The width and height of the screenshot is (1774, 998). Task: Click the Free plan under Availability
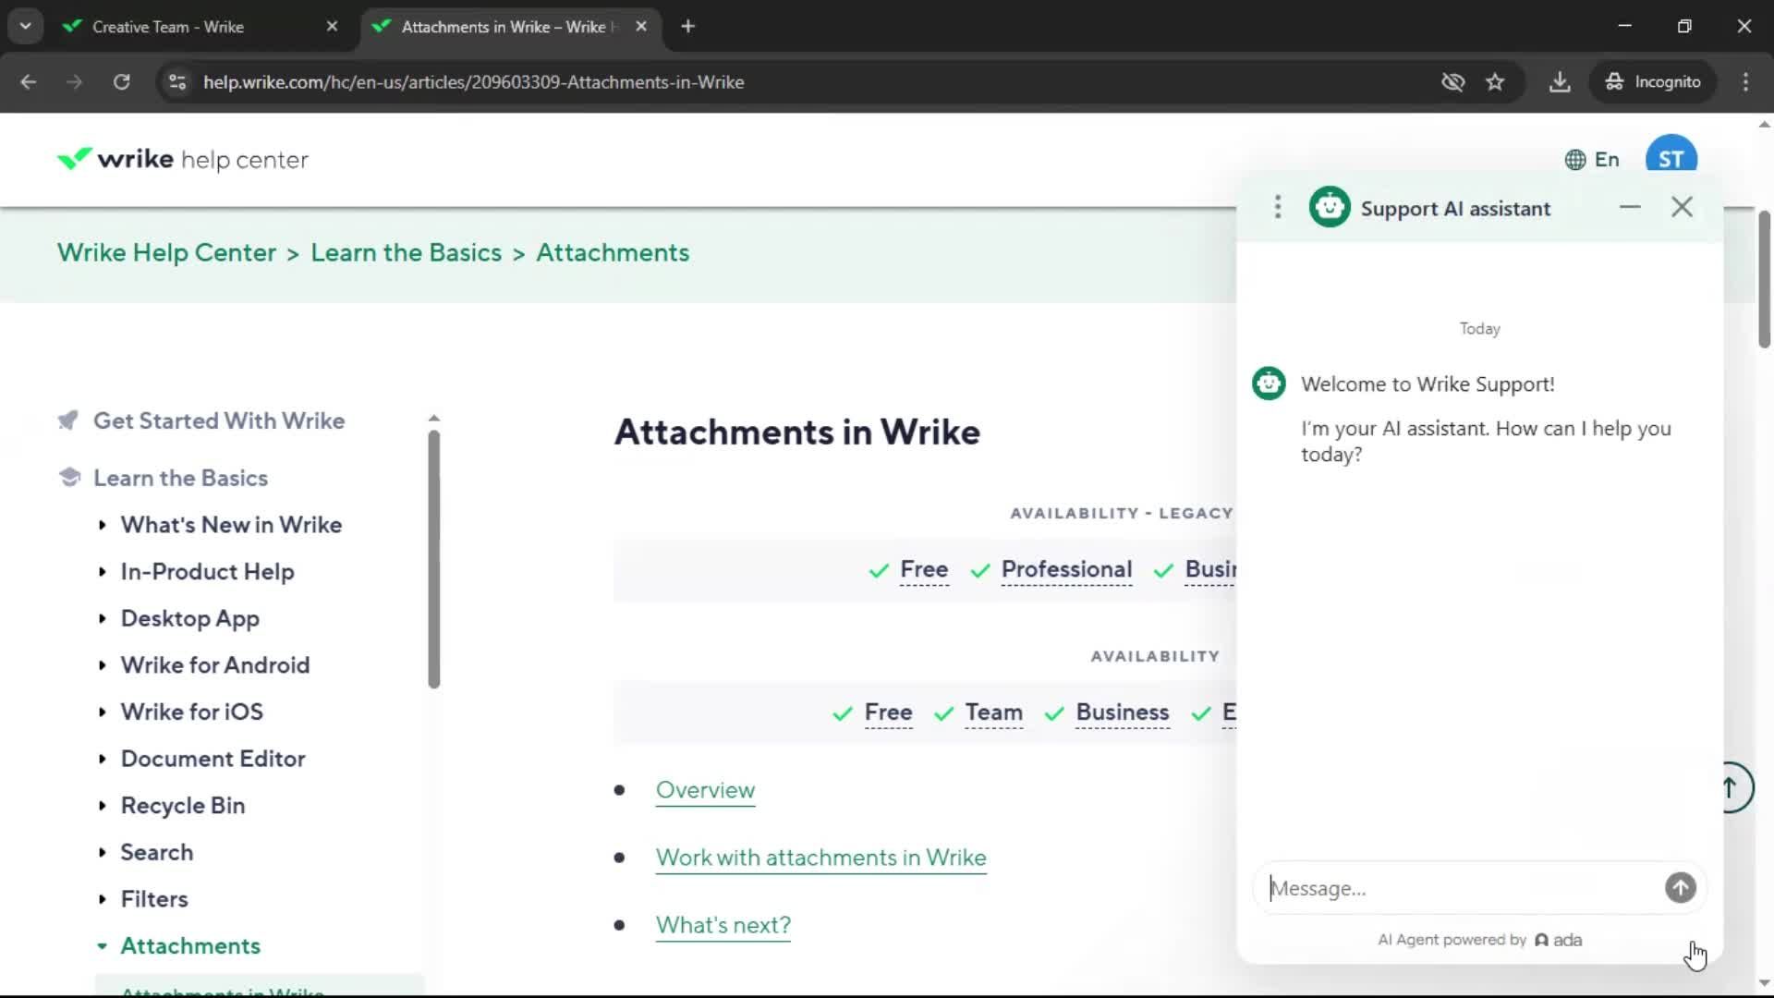coord(888,713)
